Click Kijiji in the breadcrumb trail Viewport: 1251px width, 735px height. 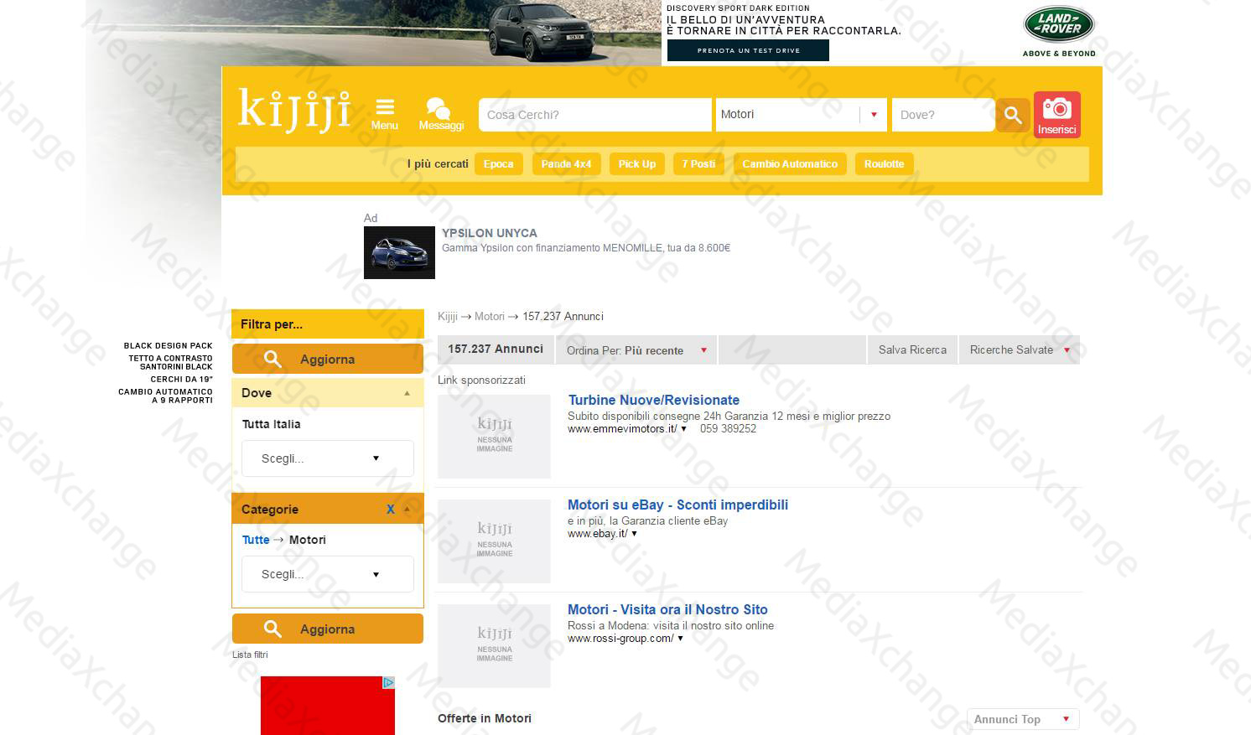pyautogui.click(x=448, y=316)
